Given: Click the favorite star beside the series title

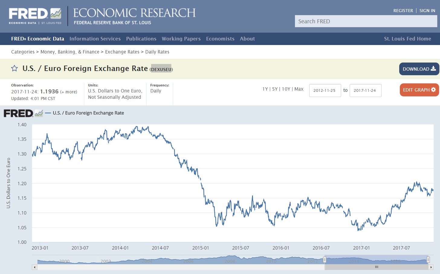Looking at the screenshot, I should (x=14, y=69).
